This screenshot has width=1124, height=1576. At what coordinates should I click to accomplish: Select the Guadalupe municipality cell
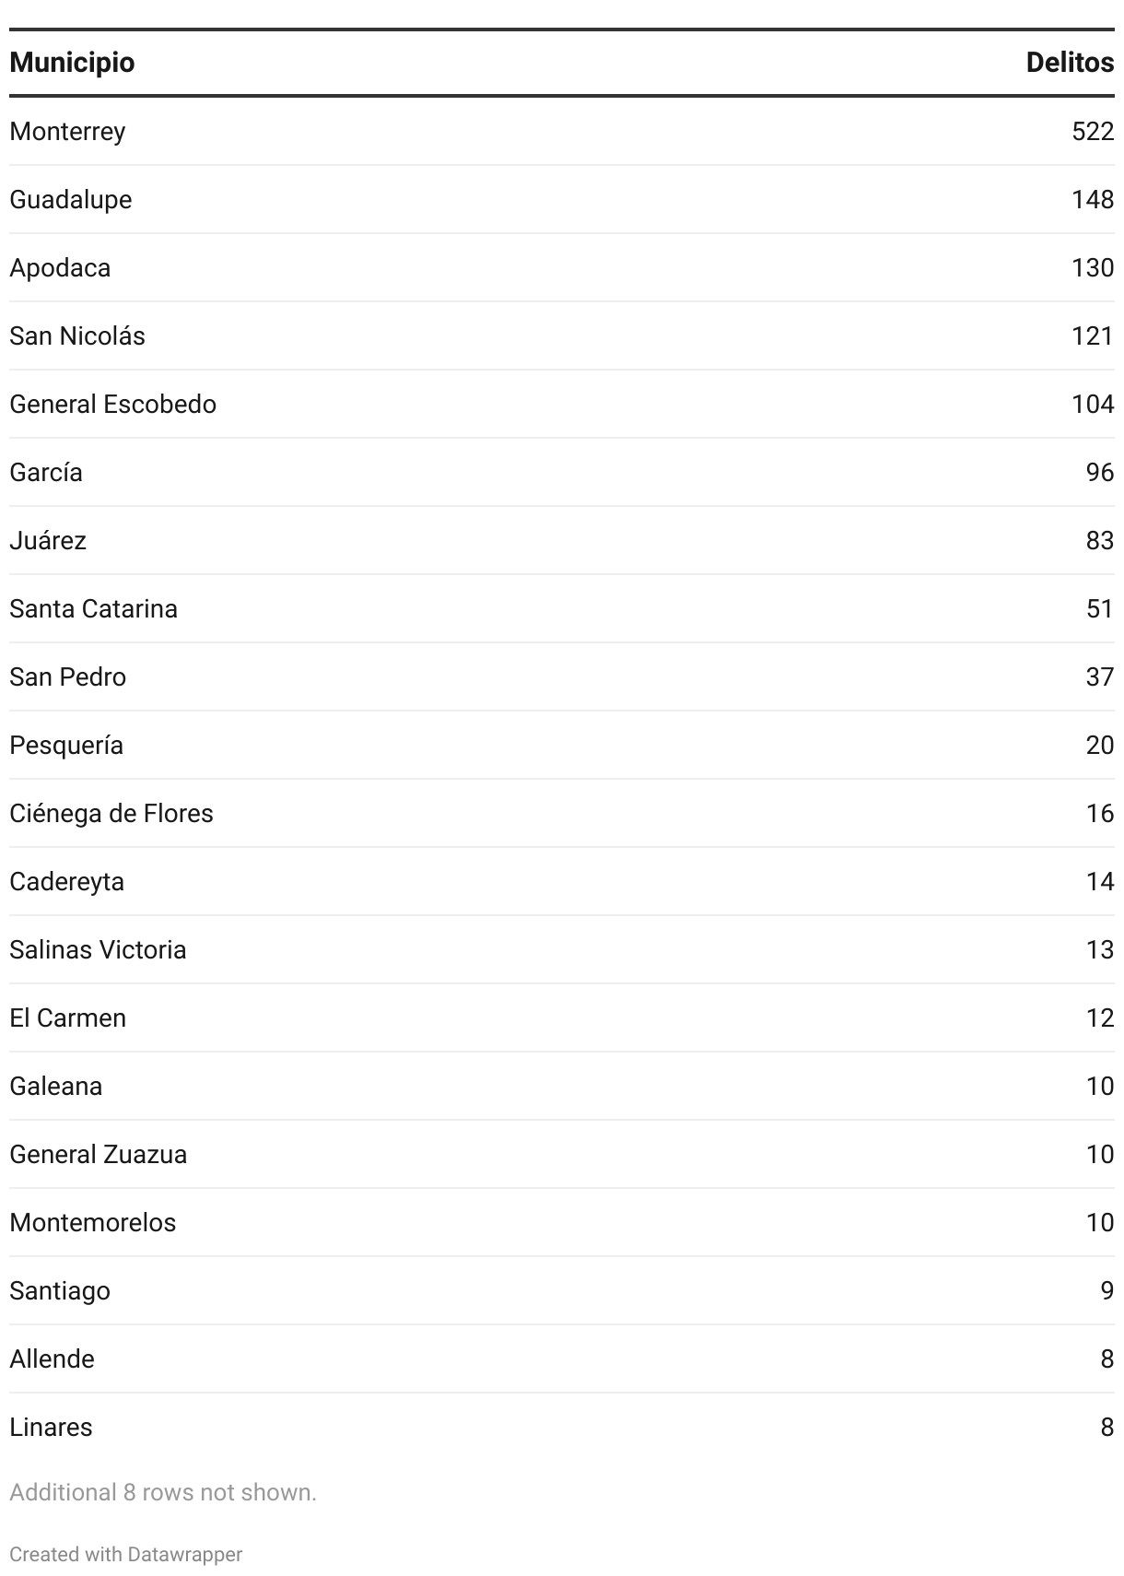coord(71,200)
